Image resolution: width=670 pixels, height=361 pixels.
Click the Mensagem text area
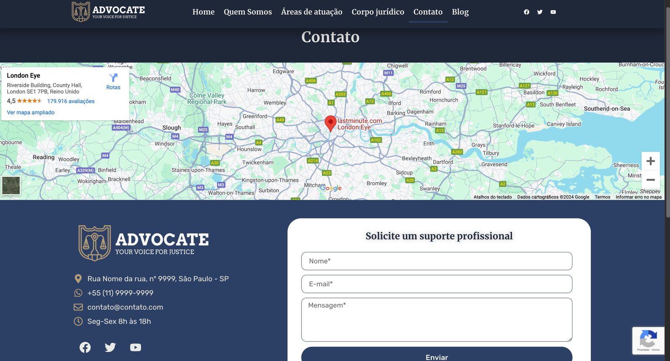click(x=437, y=320)
